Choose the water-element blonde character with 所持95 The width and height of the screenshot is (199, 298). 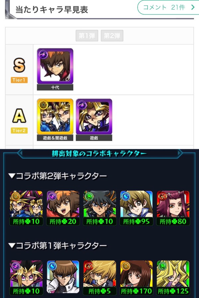(136, 208)
